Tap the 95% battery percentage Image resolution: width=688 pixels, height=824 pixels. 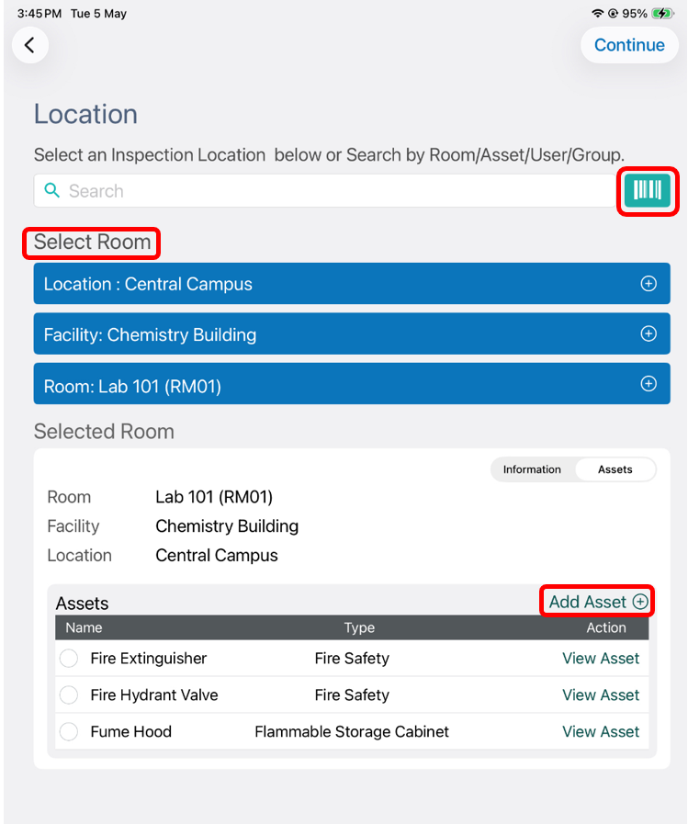coord(635,14)
